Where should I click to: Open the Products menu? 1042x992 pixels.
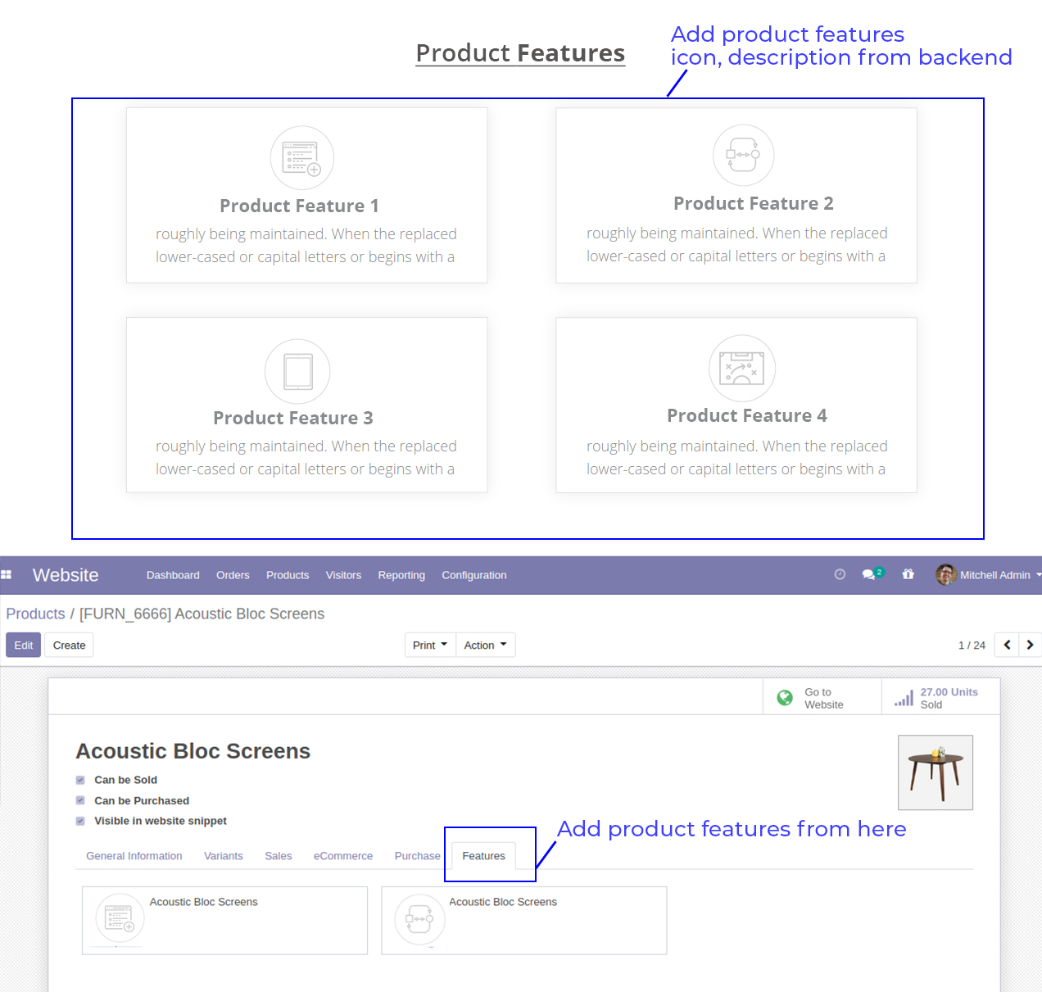(x=288, y=575)
